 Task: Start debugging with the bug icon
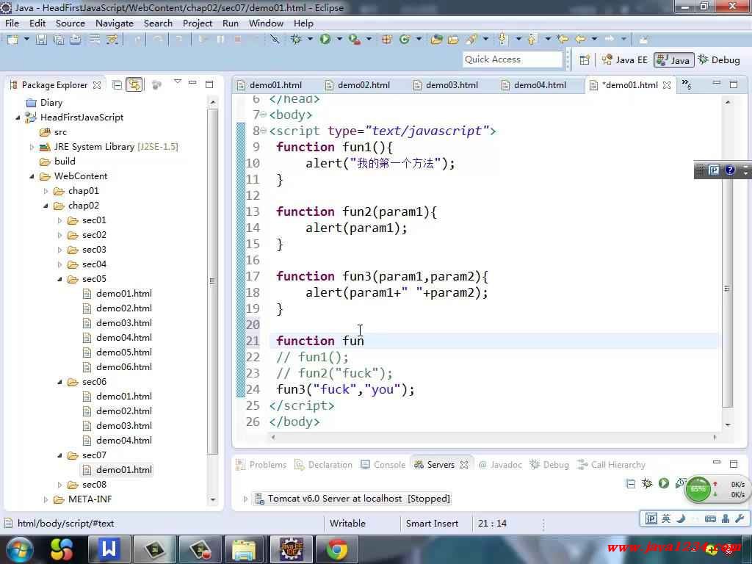click(x=296, y=40)
